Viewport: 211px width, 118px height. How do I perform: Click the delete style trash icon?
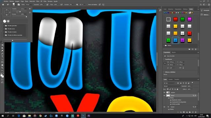[196, 49]
